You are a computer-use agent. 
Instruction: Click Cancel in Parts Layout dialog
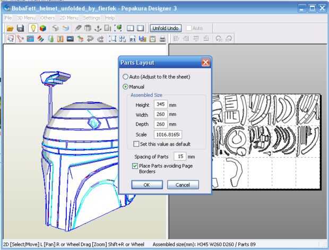[x=183, y=185]
